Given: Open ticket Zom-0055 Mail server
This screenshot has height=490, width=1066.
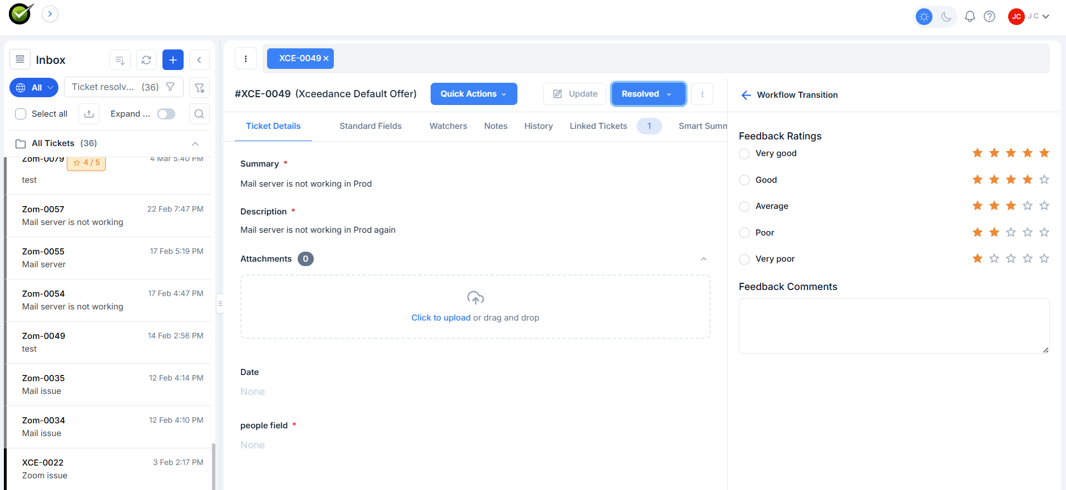Looking at the screenshot, I should 109,258.
